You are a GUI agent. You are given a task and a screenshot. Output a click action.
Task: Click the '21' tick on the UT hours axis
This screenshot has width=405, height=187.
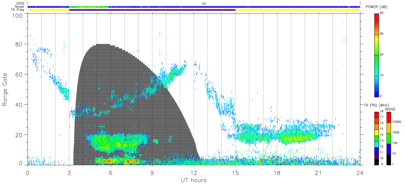(x=319, y=172)
